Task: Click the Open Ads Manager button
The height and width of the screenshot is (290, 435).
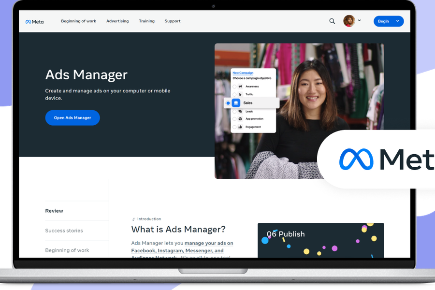Action: pos(72,117)
